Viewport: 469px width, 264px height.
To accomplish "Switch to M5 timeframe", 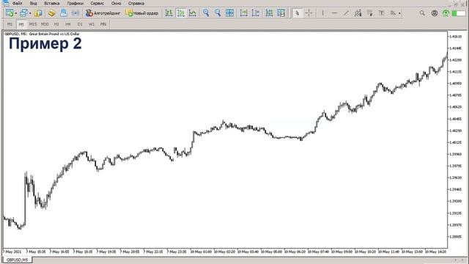I will pyautogui.click(x=21, y=24).
